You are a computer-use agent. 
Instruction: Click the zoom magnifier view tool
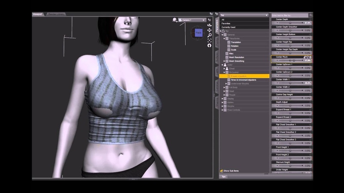(x=209, y=35)
